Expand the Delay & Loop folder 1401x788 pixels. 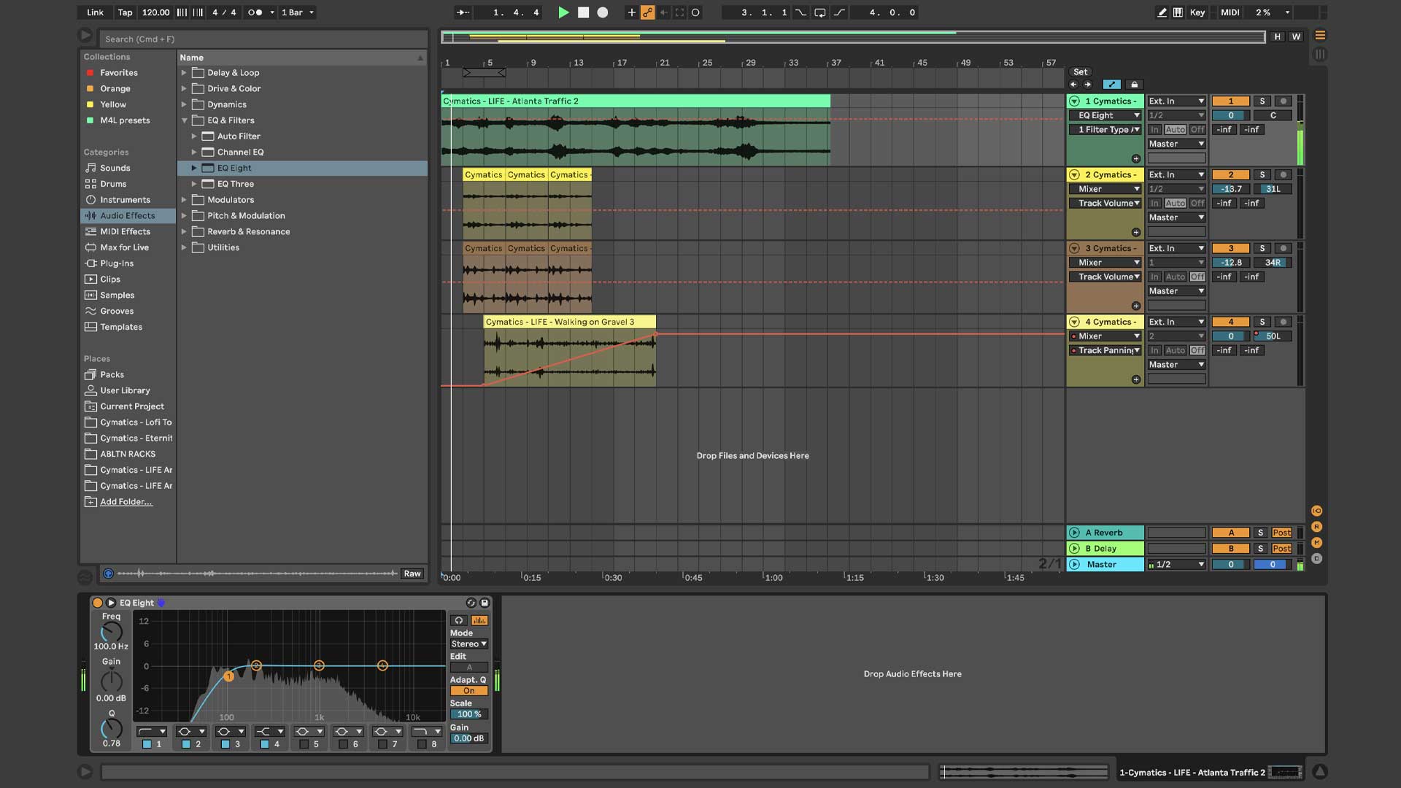click(184, 73)
